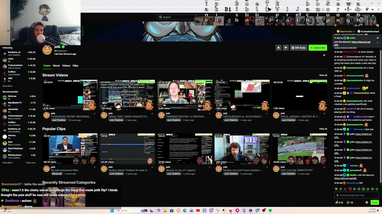
Task: Open options for DGG Civil War clip
Action: (325, 167)
